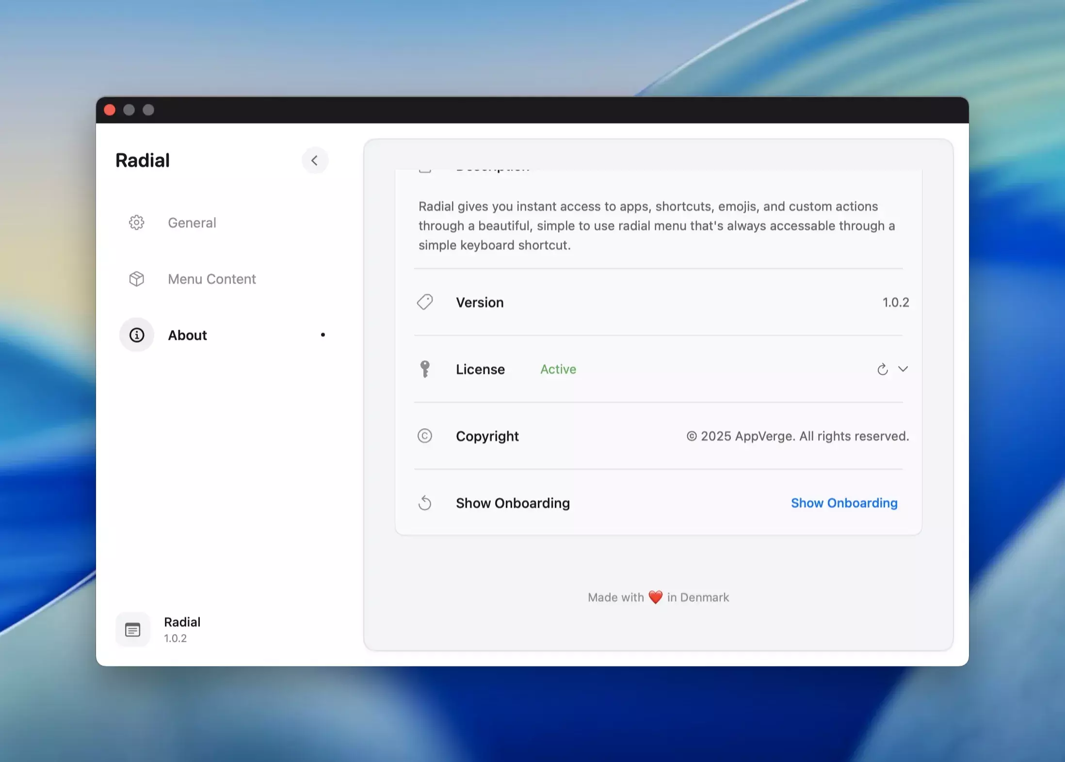
Task: Open the General settings tab
Action: (192, 222)
